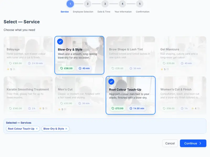Click the £32.00 price tag icon

coord(62,103)
